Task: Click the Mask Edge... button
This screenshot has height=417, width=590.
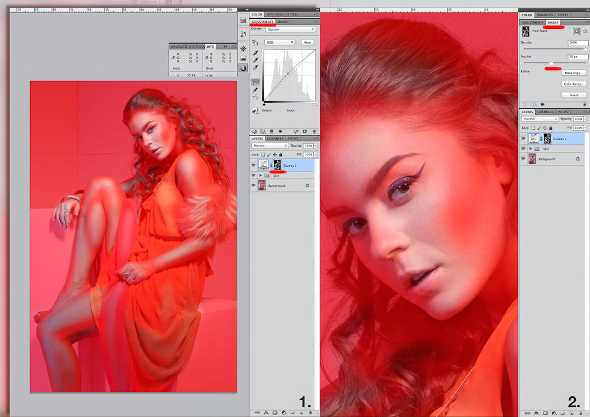Action: tap(573, 73)
